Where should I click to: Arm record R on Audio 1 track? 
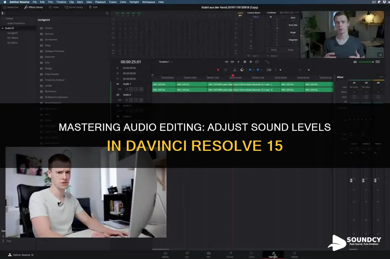(131, 89)
